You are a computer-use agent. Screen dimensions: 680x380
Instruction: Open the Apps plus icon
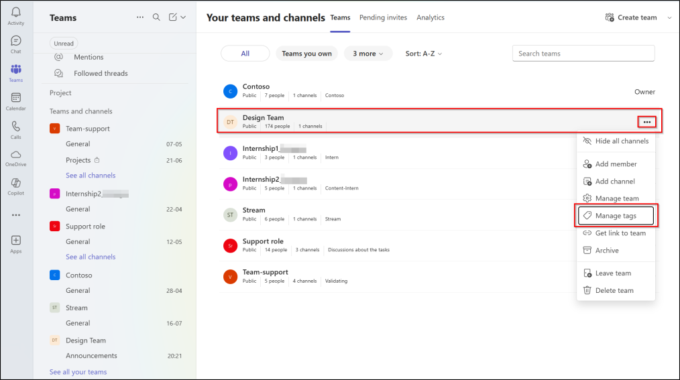coord(15,241)
